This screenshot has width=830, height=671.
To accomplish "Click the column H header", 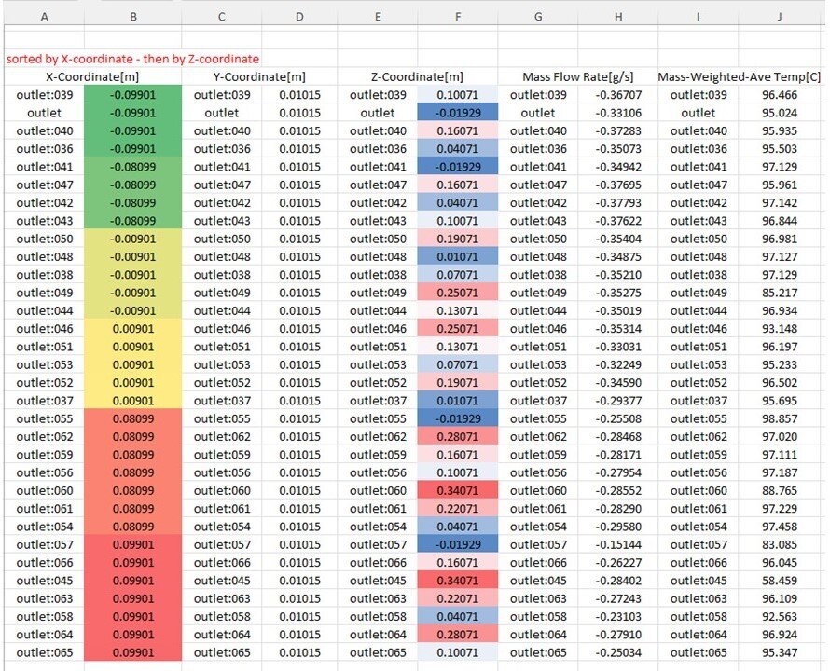I will coord(618,16).
